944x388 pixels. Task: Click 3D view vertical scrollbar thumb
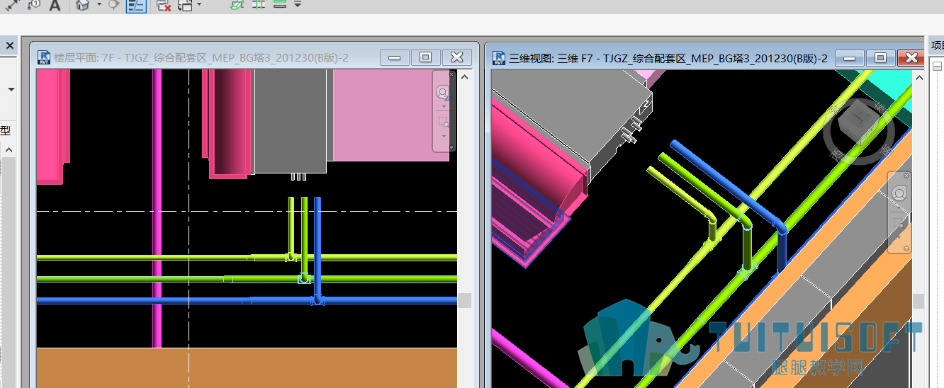pos(919,302)
